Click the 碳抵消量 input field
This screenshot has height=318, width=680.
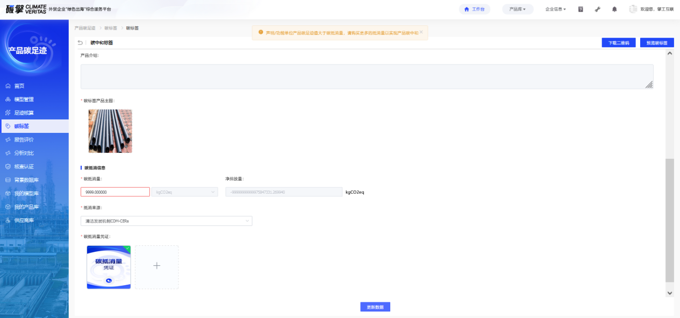[115, 192]
